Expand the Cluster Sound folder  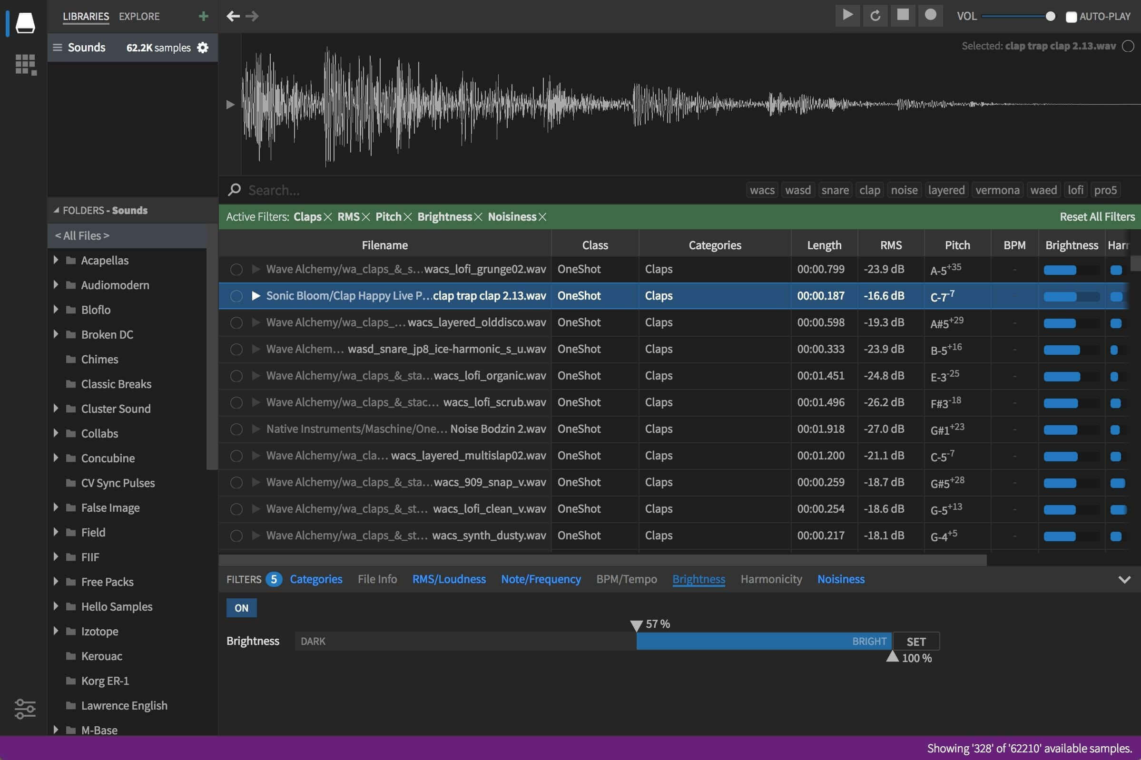click(56, 409)
